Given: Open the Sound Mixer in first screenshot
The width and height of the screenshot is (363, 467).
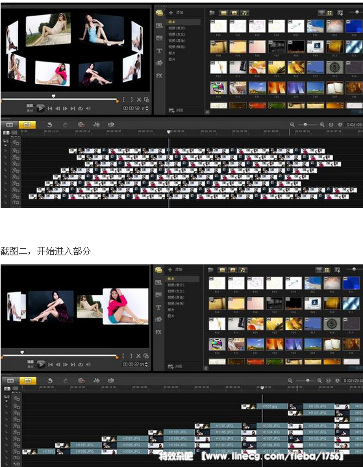Looking at the screenshot, I should coord(97,125).
